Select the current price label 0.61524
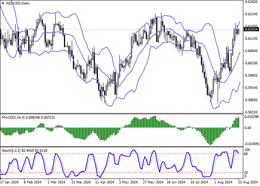The image size is (260, 186). tap(251, 29)
